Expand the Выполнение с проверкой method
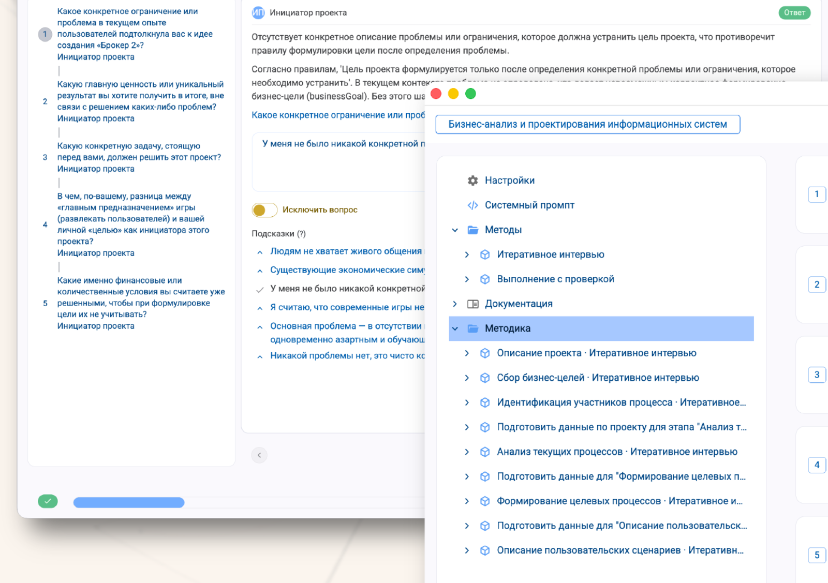 click(467, 279)
